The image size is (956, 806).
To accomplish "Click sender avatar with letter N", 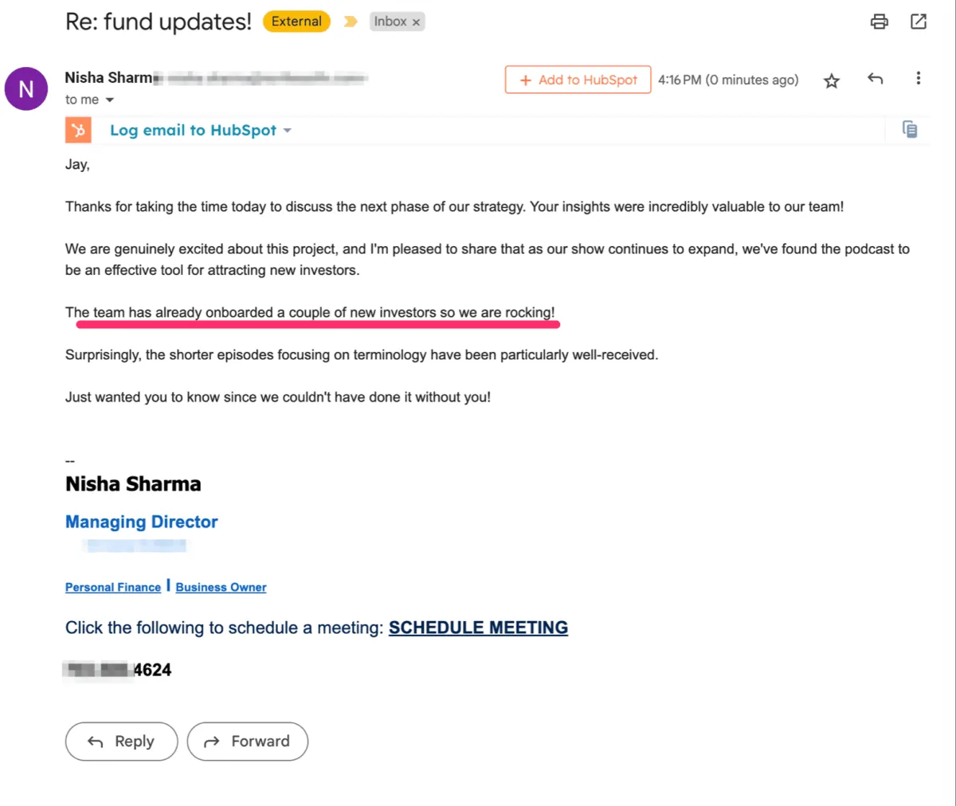I will pos(26,88).
